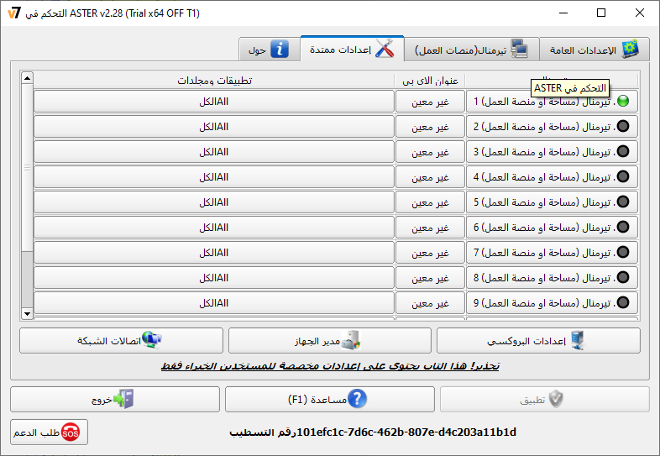The width and height of the screenshot is (660, 456).
Task: Click the مساعدة (F1) help button
Action: click(x=329, y=399)
